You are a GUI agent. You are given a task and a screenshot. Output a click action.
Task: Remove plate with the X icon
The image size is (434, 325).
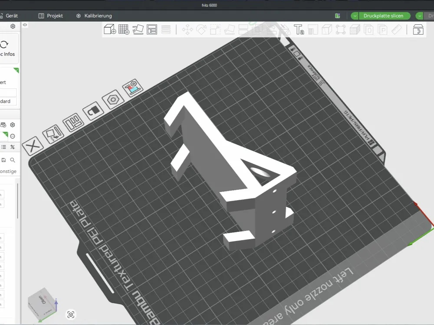pos(33,146)
